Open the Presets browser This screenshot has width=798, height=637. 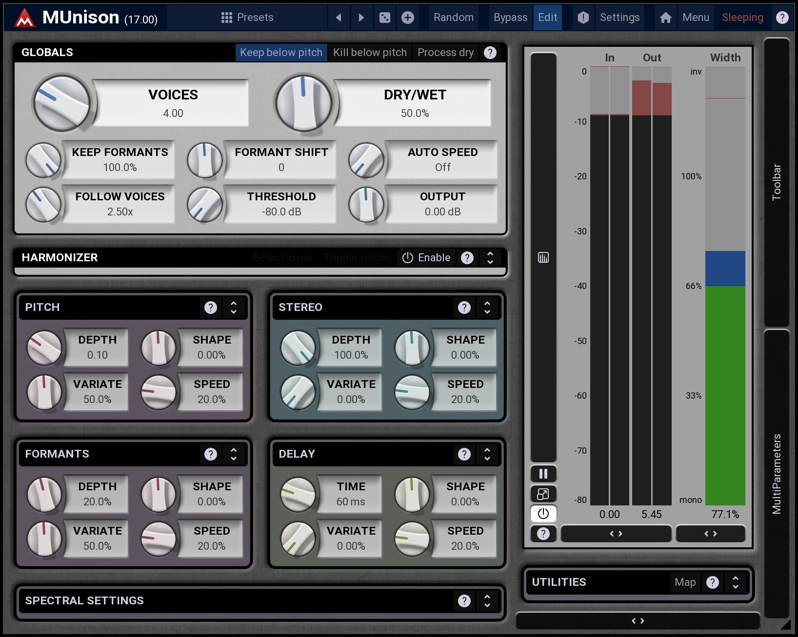(247, 18)
